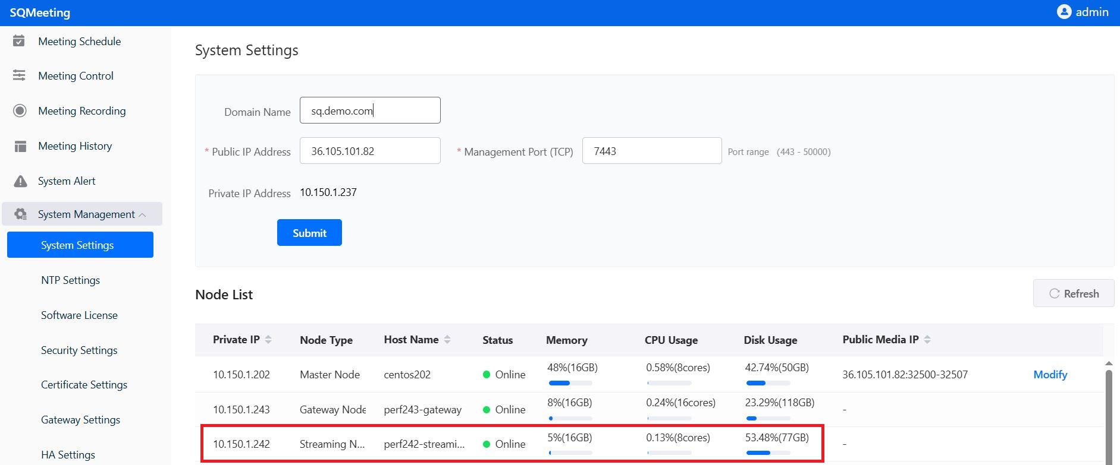Click the Gateway Node type cell
Screen dimensions: 1120x465
click(332, 409)
